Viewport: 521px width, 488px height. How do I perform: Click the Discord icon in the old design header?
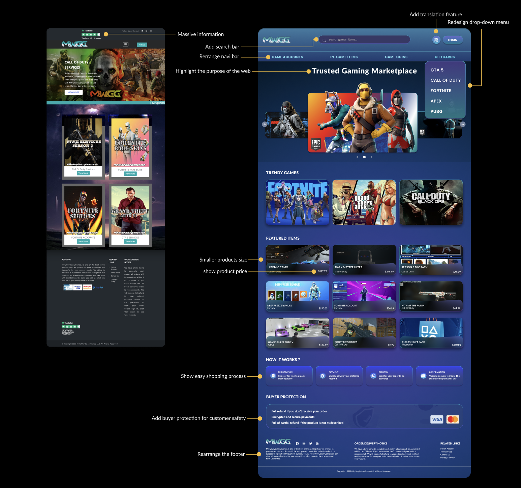[151, 31]
